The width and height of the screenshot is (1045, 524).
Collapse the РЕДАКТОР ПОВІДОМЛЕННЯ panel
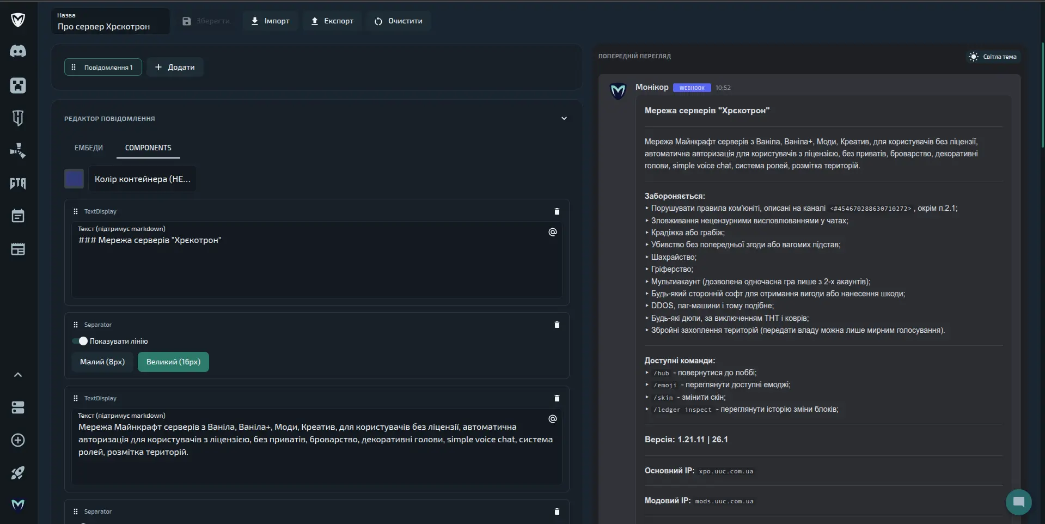[x=564, y=118]
